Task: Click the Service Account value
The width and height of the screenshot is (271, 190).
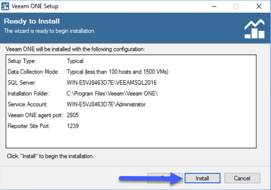Action: tap(106, 105)
